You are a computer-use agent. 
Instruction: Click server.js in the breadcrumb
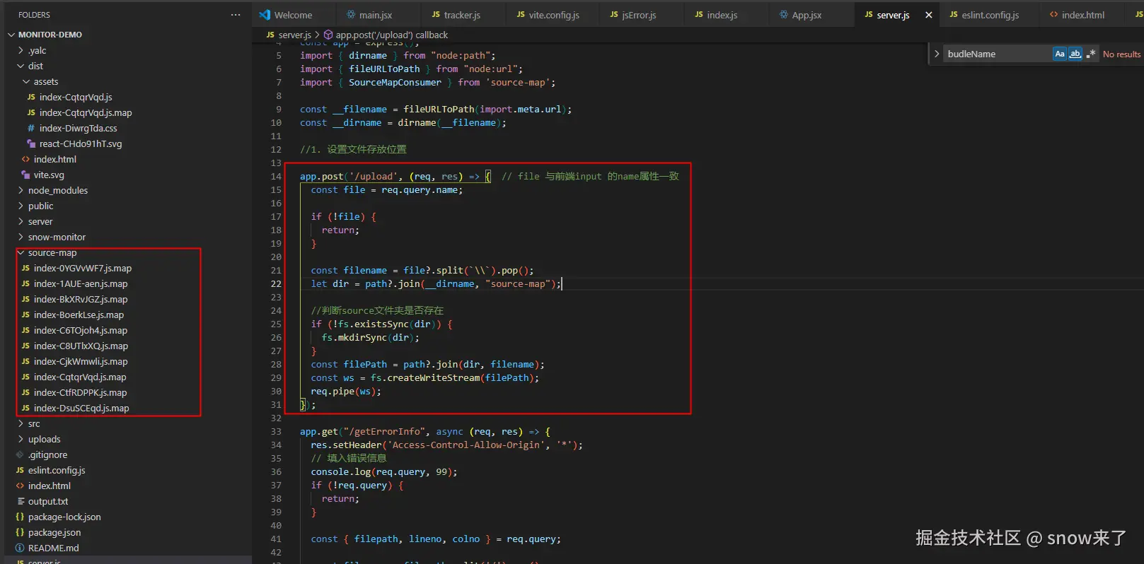(294, 35)
